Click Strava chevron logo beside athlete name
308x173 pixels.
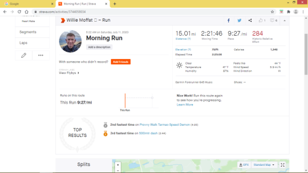[63, 20]
